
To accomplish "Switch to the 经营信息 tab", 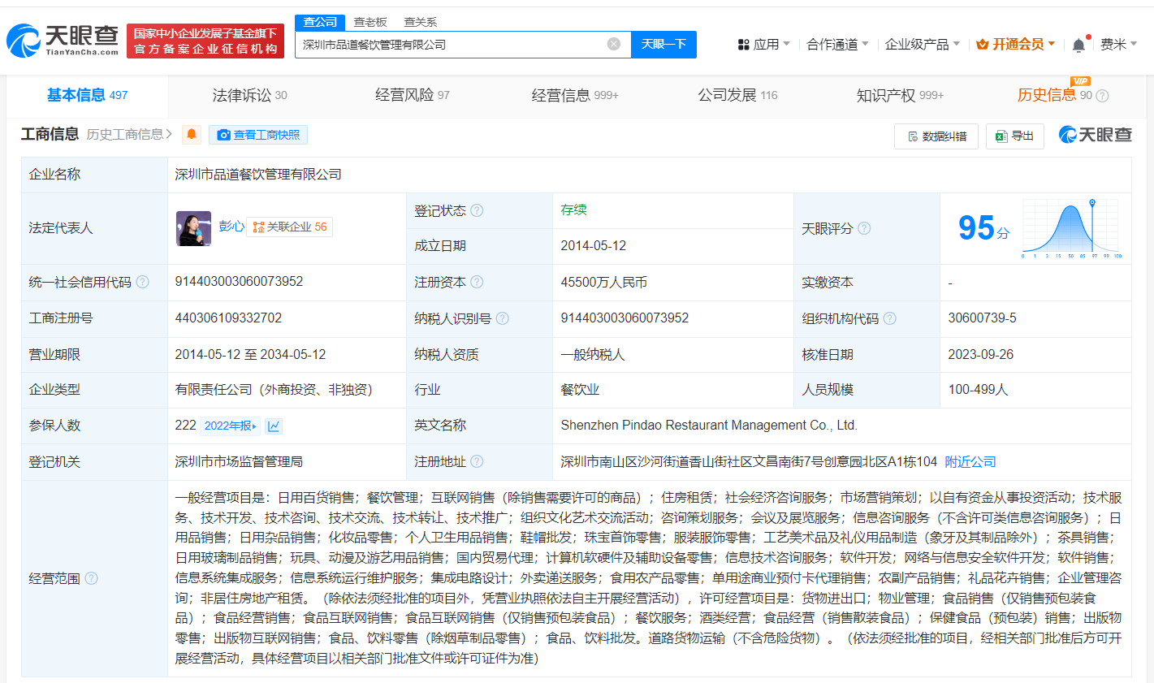I will coord(575,95).
